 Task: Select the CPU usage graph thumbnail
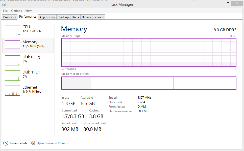pyautogui.click(x=12, y=30)
